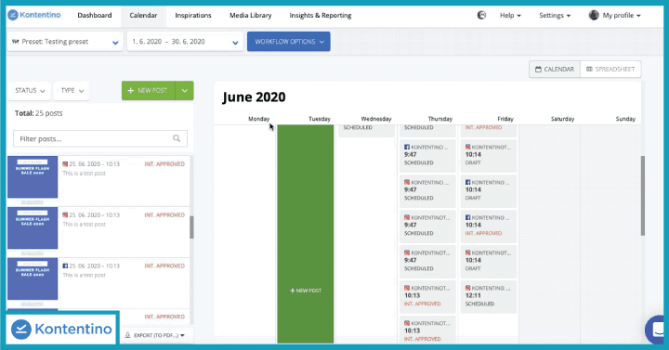Click the Wednesday column header
The image size is (669, 350).
coord(376,119)
